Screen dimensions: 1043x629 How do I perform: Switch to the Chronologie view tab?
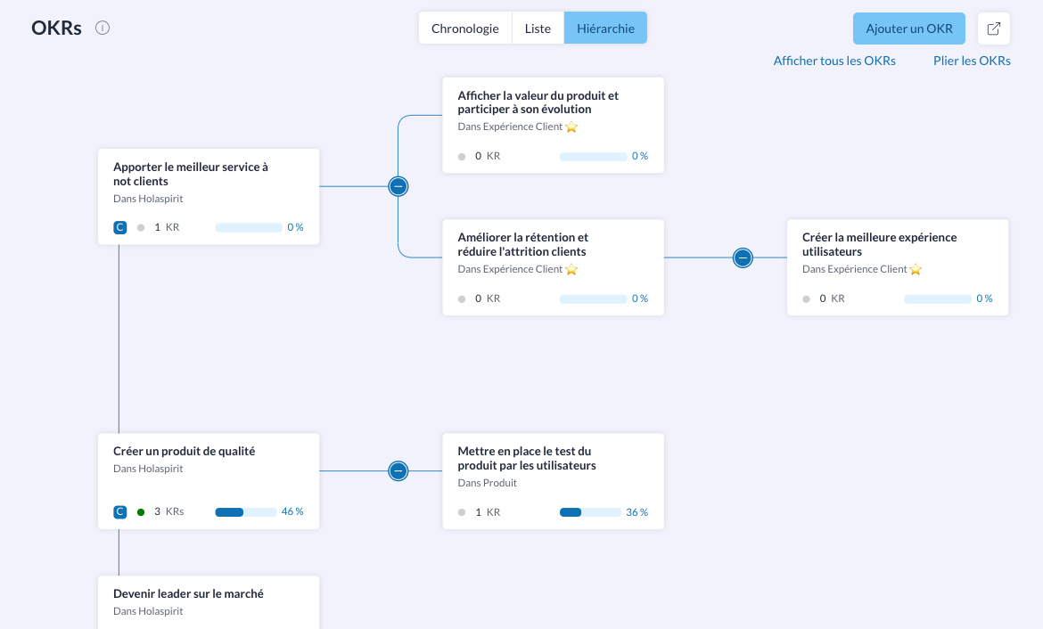pos(465,28)
